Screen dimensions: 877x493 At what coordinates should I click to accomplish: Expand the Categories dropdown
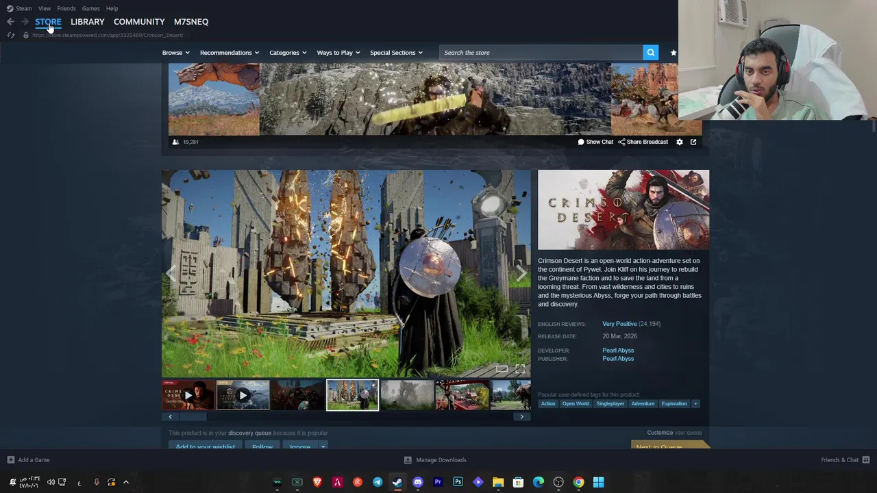click(x=288, y=53)
